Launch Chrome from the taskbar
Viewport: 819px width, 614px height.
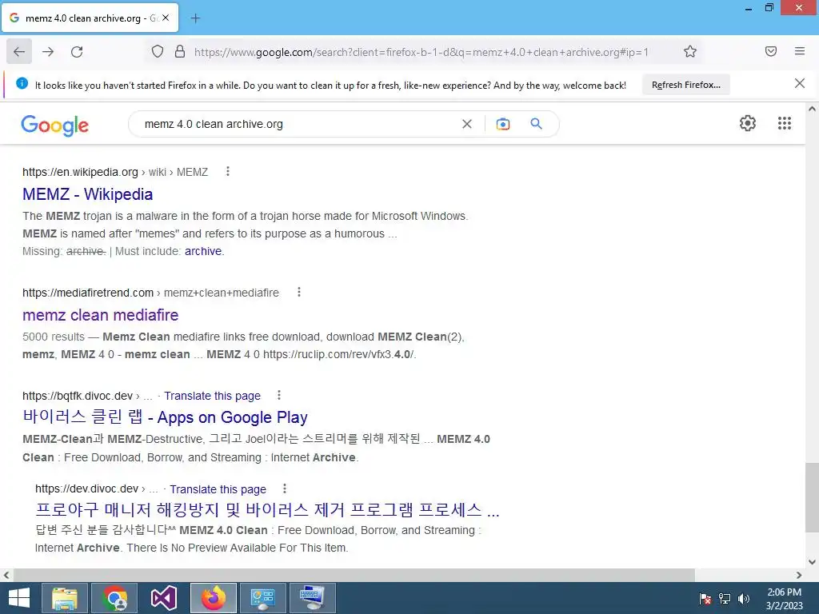pyautogui.click(x=114, y=598)
